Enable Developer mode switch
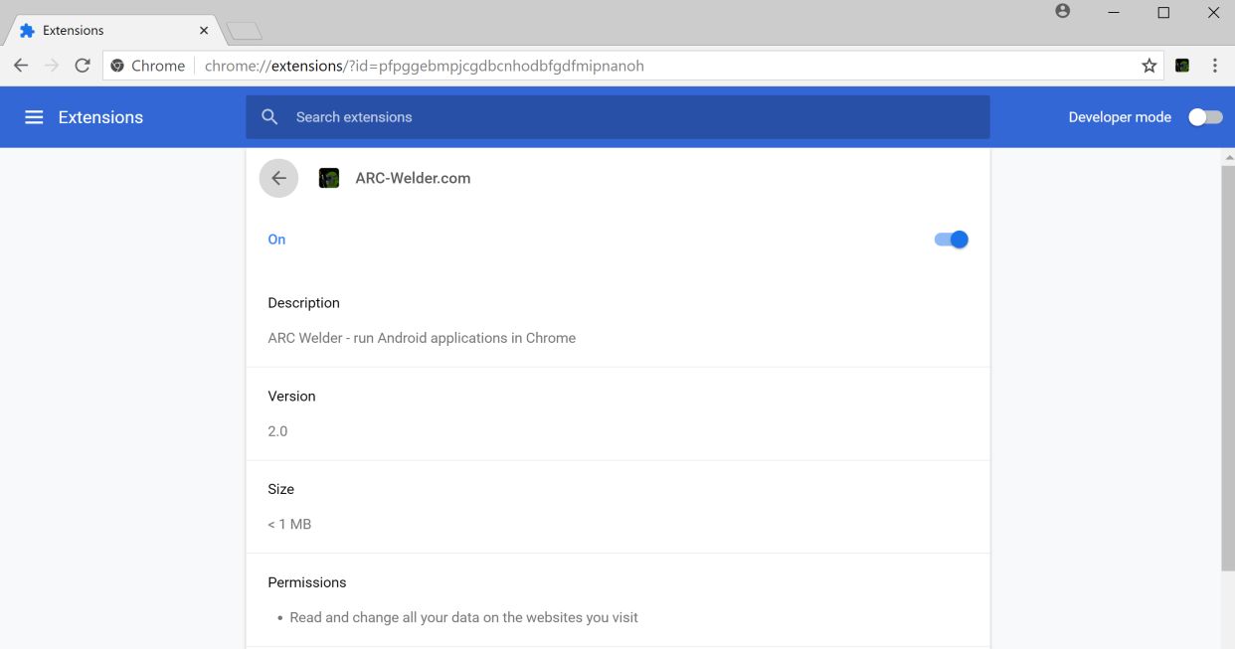 1205,117
